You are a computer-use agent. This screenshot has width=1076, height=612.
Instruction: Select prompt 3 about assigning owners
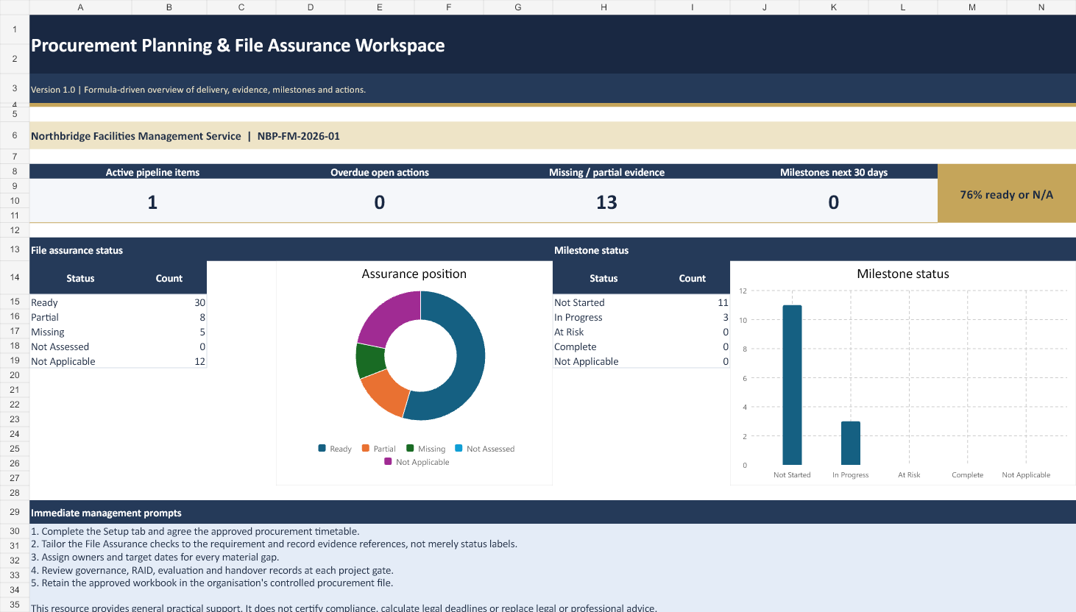[155, 557]
